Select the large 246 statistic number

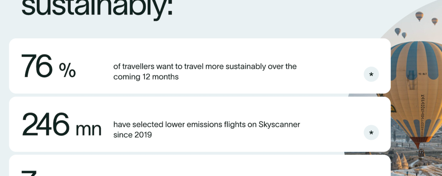coord(46,124)
